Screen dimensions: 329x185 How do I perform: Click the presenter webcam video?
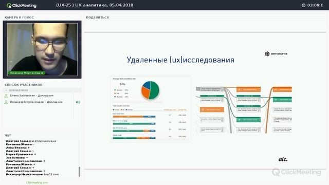pos(42,49)
